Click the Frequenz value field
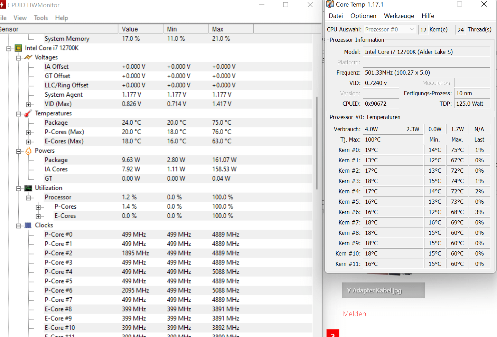This screenshot has height=337, width=497. [426, 73]
